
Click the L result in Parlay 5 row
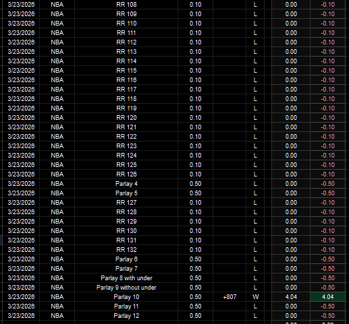pyautogui.click(x=255, y=193)
